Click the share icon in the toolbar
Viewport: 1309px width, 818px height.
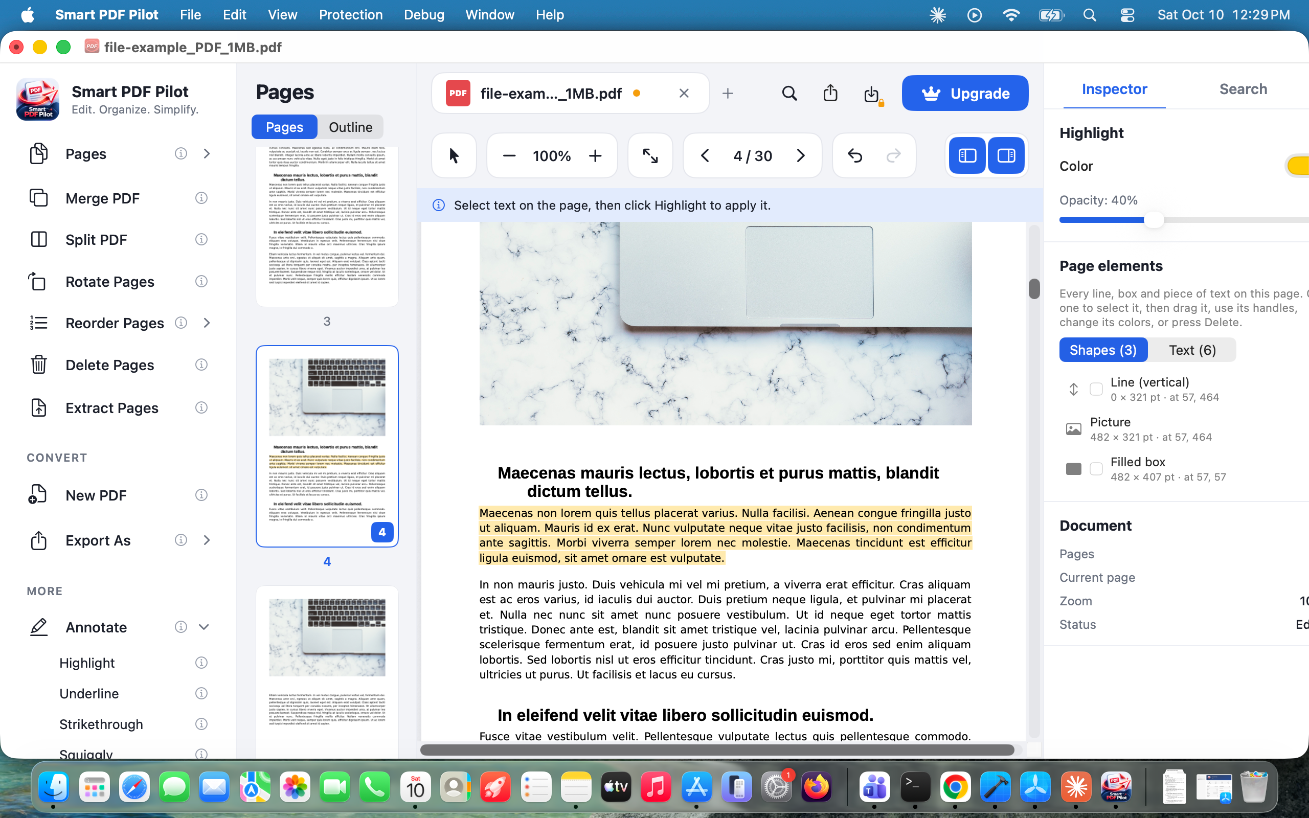tap(830, 94)
